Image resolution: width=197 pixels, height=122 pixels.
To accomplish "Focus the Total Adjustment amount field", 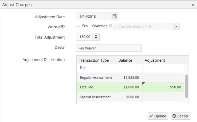I will coord(84,37).
